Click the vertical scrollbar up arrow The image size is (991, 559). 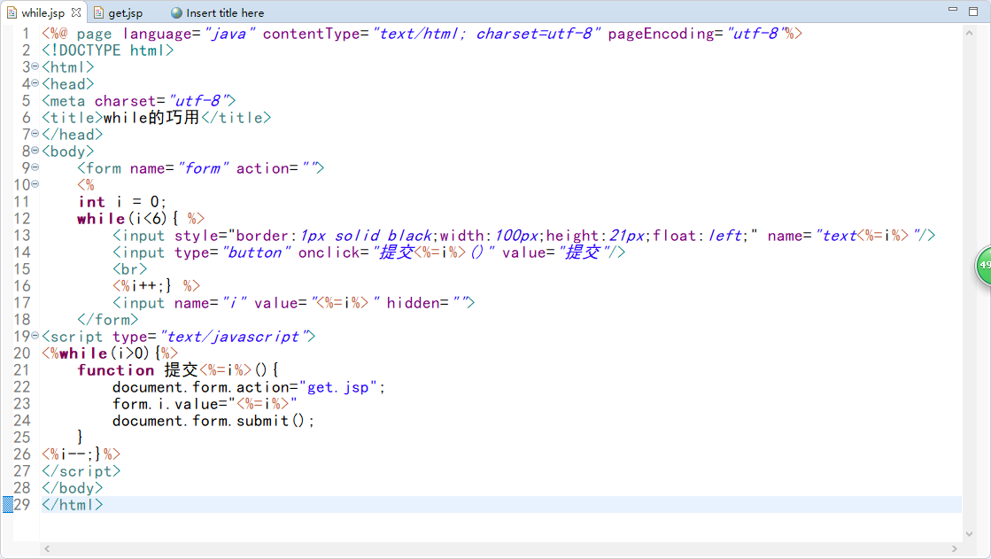coord(969,33)
